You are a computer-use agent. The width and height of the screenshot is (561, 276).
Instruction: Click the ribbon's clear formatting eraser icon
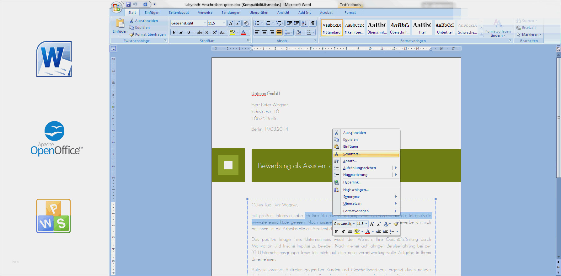pos(246,23)
